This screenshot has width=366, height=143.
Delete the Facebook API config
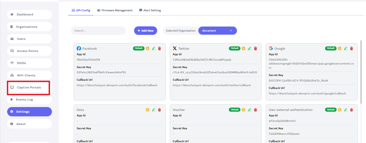tap(159, 49)
